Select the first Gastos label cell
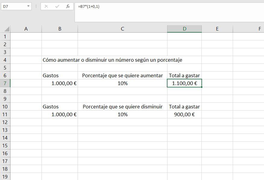The height and width of the screenshot is (180, 264). click(x=60, y=75)
